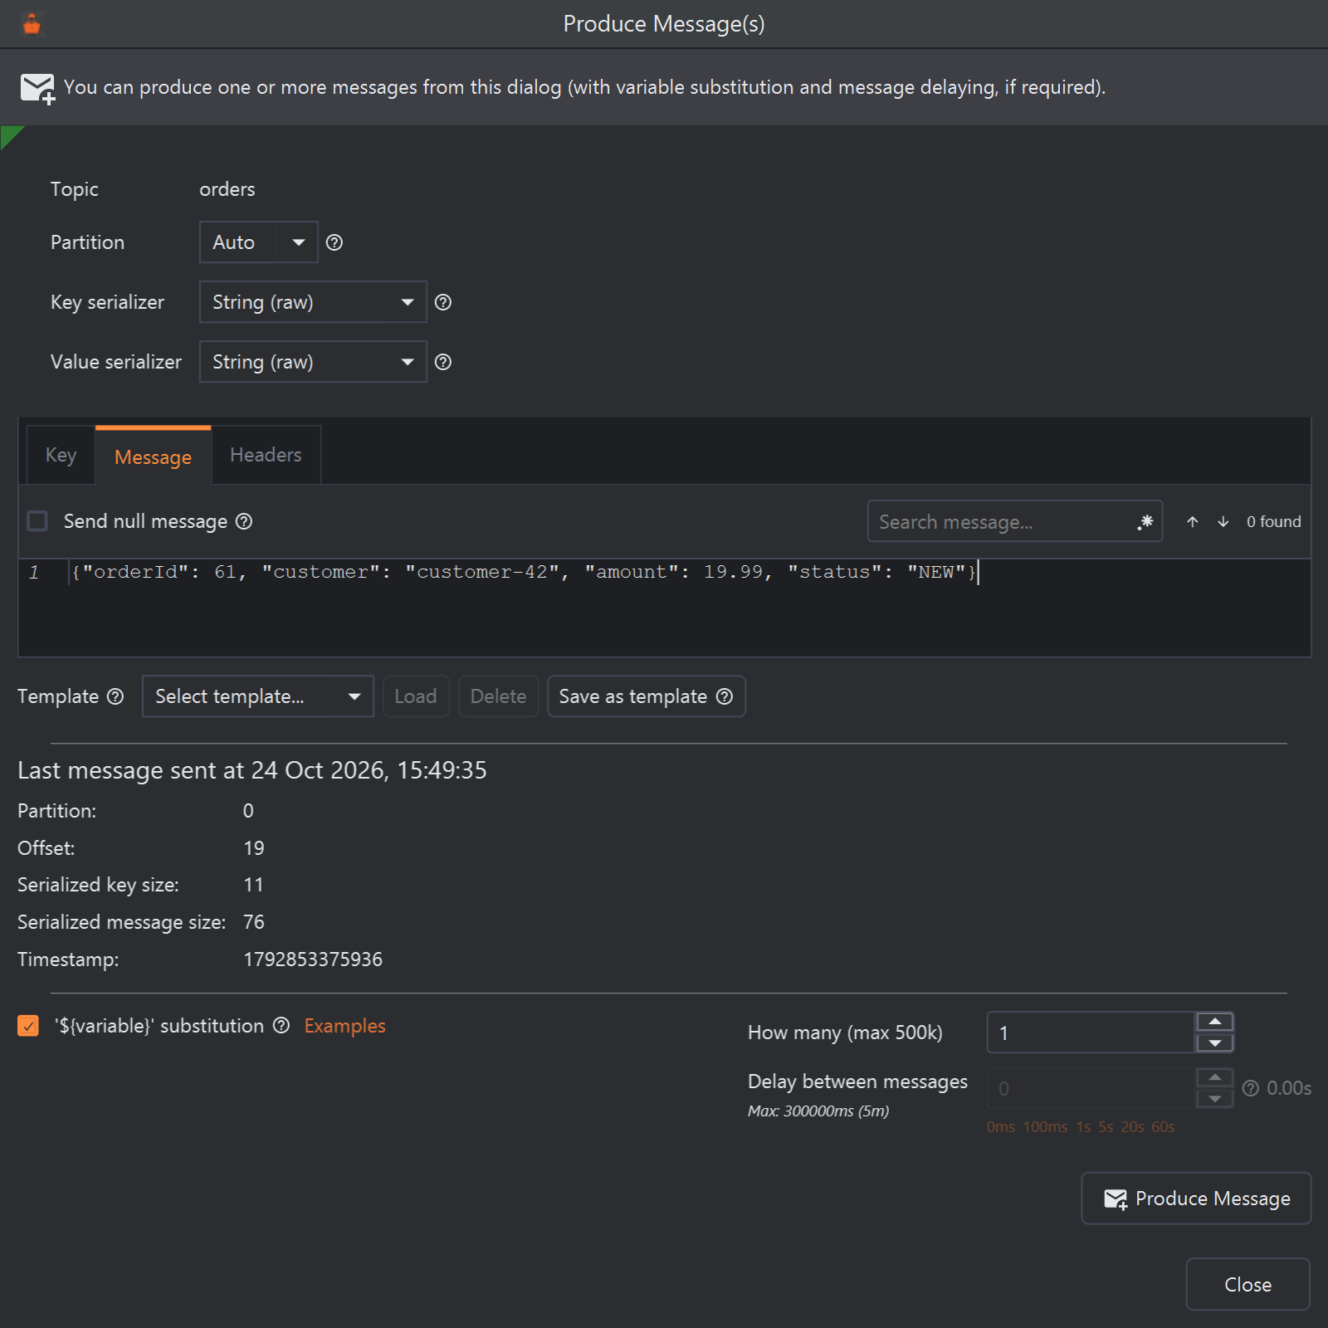Click the timestamp value 1792853375936
The width and height of the screenshot is (1328, 1328).
click(313, 959)
